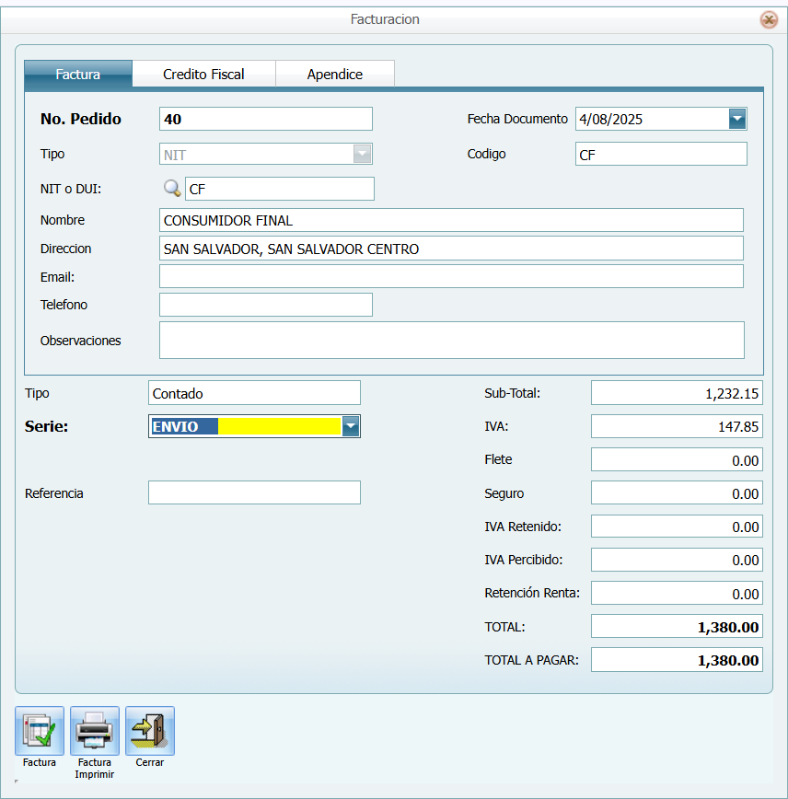The height and width of the screenshot is (799, 788).
Task: Click the Cerrar door icon
Action: coord(150,731)
